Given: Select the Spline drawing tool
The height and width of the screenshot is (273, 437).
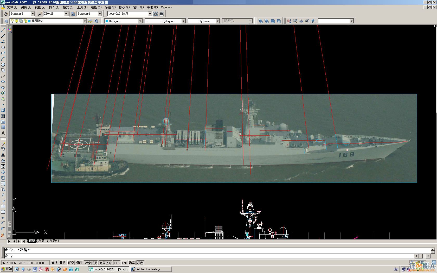Looking at the screenshot, I should (3, 76).
